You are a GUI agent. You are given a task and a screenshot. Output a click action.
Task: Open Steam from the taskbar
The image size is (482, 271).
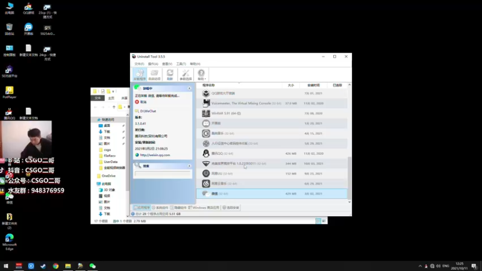[x=43, y=266]
